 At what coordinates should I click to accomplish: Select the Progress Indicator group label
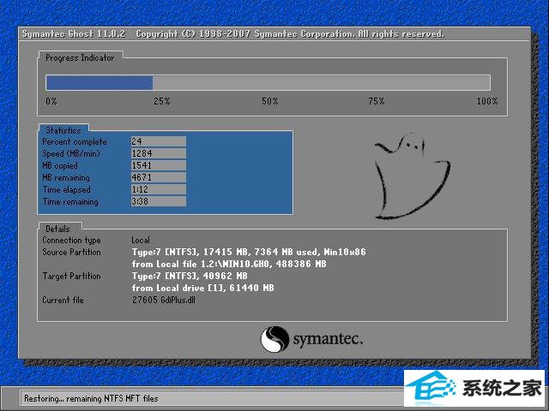click(80, 57)
